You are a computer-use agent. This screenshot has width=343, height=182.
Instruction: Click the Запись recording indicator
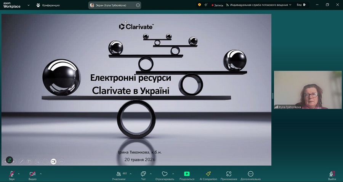217,5
